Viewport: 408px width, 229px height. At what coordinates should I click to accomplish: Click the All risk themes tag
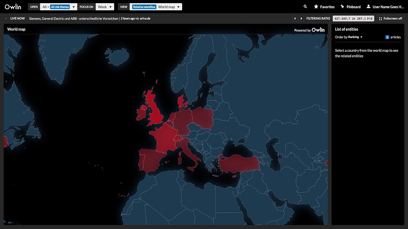pos(60,7)
